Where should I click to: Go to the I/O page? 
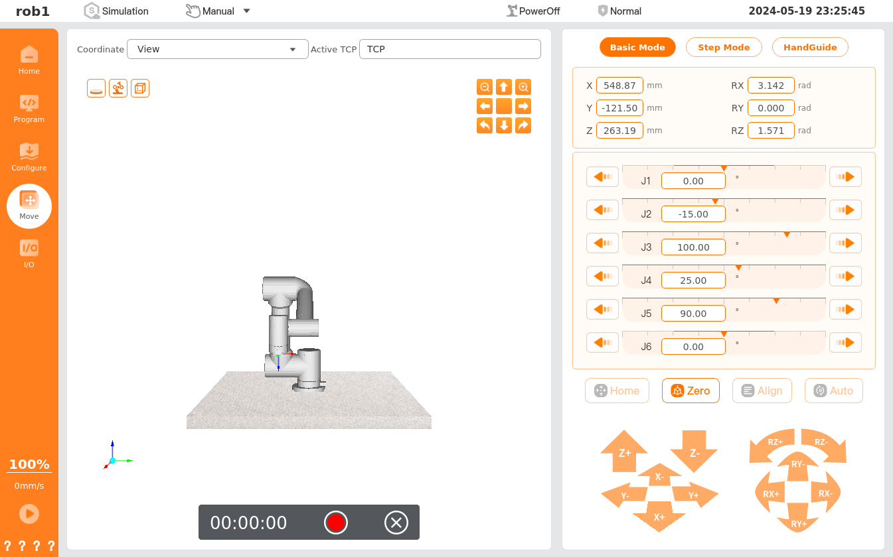click(29, 254)
